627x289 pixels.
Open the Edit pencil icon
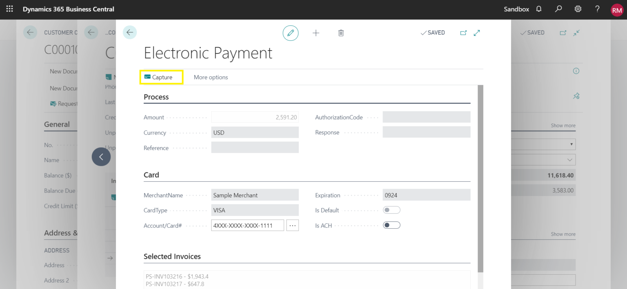(291, 33)
